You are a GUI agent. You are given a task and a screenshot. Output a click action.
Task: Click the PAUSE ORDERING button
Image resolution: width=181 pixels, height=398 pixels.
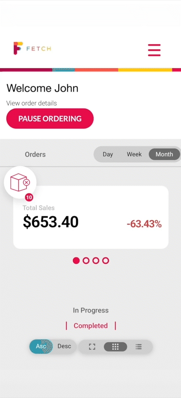tap(50, 119)
